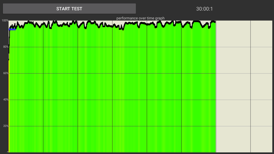This screenshot has width=274, height=154.
Task: Click the blue marker on the graph line
Action: pos(12,29)
